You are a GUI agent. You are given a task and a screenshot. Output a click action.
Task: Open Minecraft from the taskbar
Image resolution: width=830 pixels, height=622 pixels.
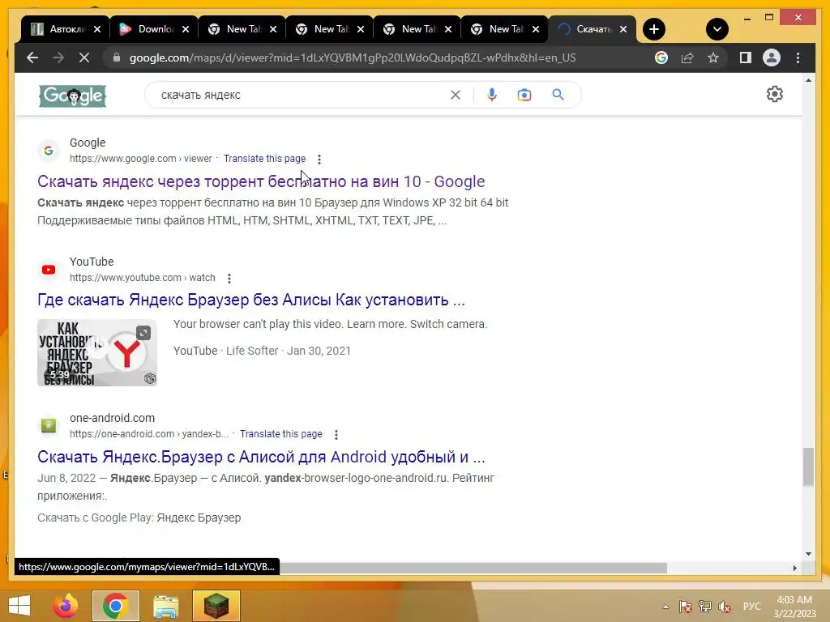[216, 606]
